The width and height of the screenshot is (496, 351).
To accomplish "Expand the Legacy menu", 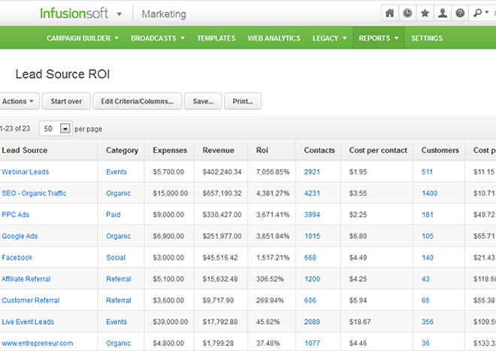I will coord(330,38).
